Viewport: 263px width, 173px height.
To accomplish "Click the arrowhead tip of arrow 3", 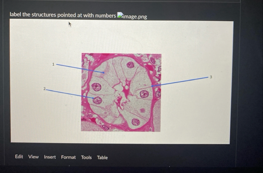I will 152,86.
